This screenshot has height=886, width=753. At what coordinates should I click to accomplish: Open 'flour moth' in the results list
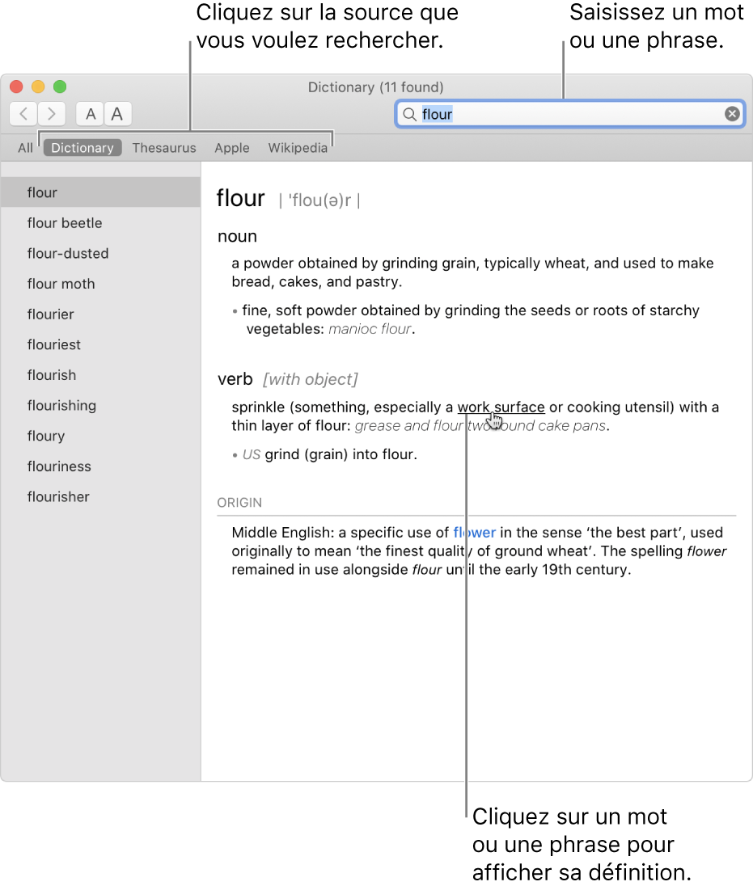coord(100,284)
